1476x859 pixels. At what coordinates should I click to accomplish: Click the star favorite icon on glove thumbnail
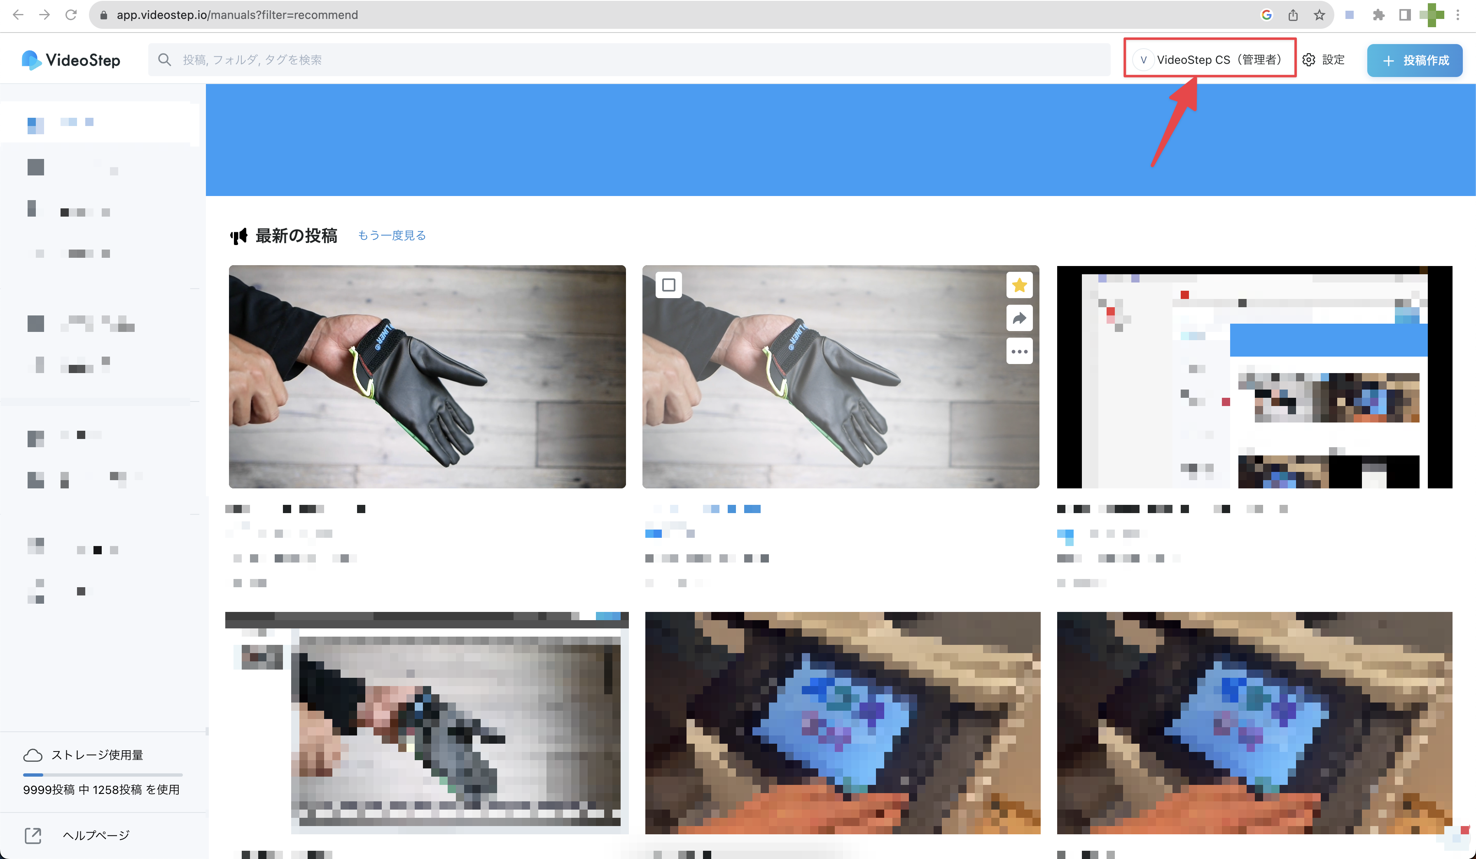(1019, 285)
